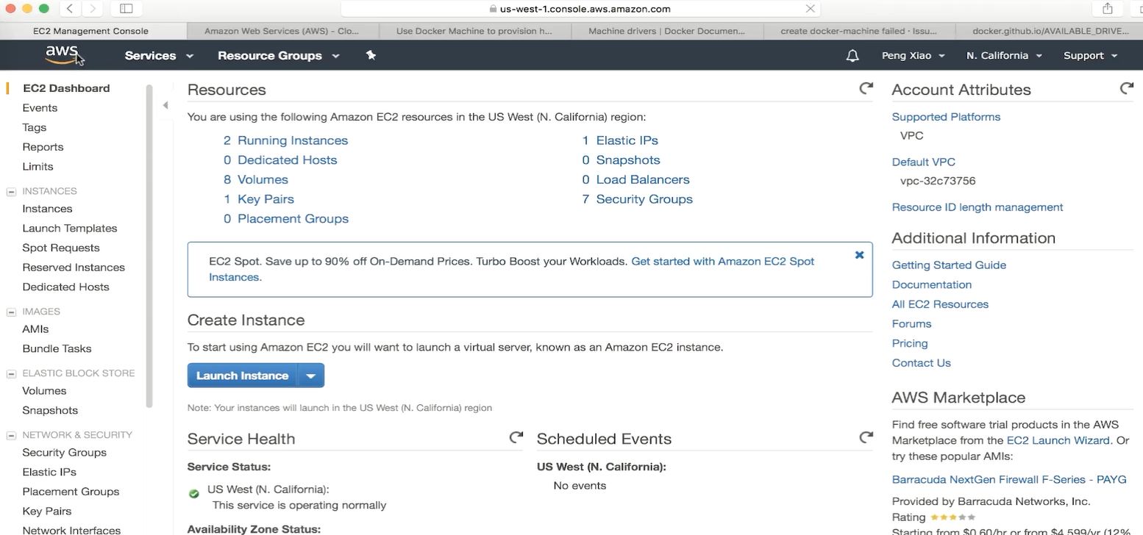1143x535 pixels.
Task: Open the Documentation link
Action: 932,285
